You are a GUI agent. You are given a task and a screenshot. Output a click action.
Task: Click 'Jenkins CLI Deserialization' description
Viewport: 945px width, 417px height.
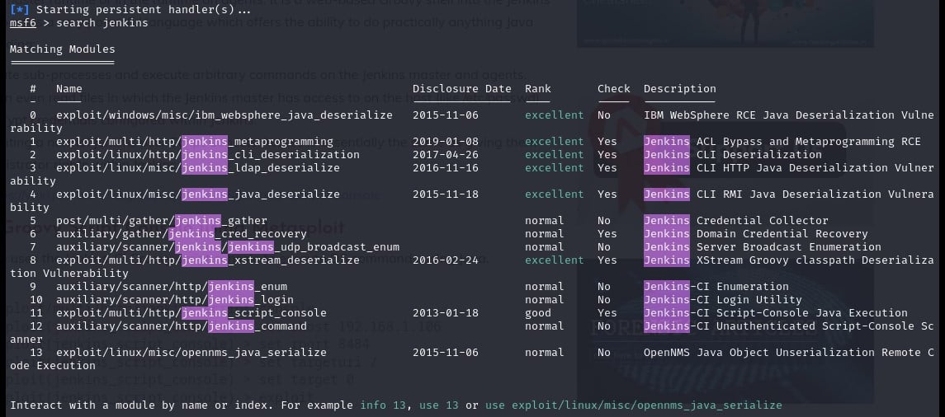(733, 155)
